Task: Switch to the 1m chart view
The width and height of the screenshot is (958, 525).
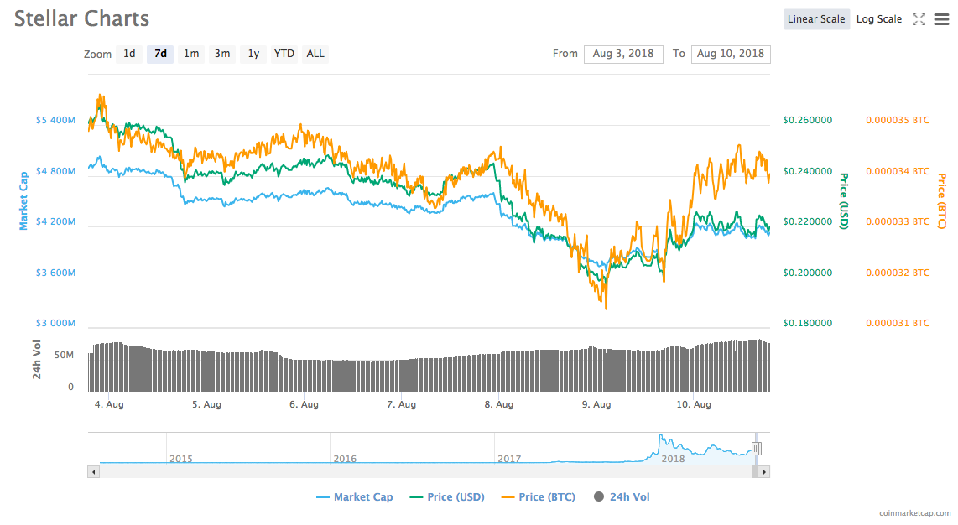Action: pyautogui.click(x=190, y=54)
